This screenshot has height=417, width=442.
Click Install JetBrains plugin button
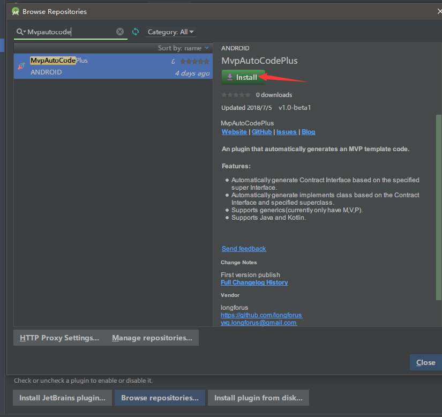tap(62, 398)
